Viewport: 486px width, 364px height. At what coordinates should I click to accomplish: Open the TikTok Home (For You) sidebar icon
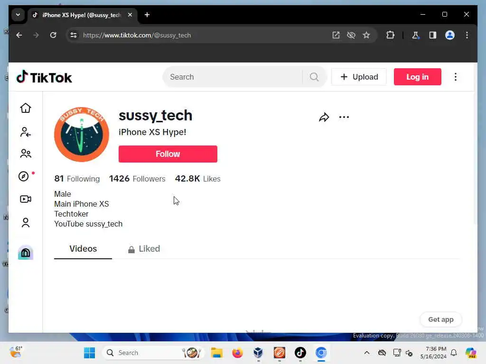(26, 108)
